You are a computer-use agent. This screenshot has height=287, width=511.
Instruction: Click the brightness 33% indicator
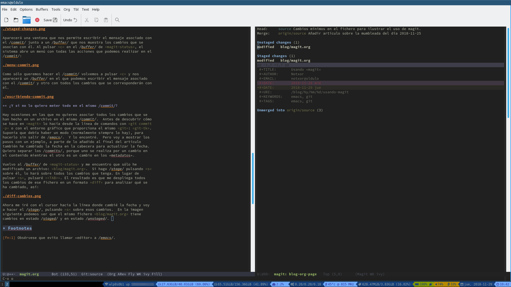pyautogui.click(x=452, y=284)
